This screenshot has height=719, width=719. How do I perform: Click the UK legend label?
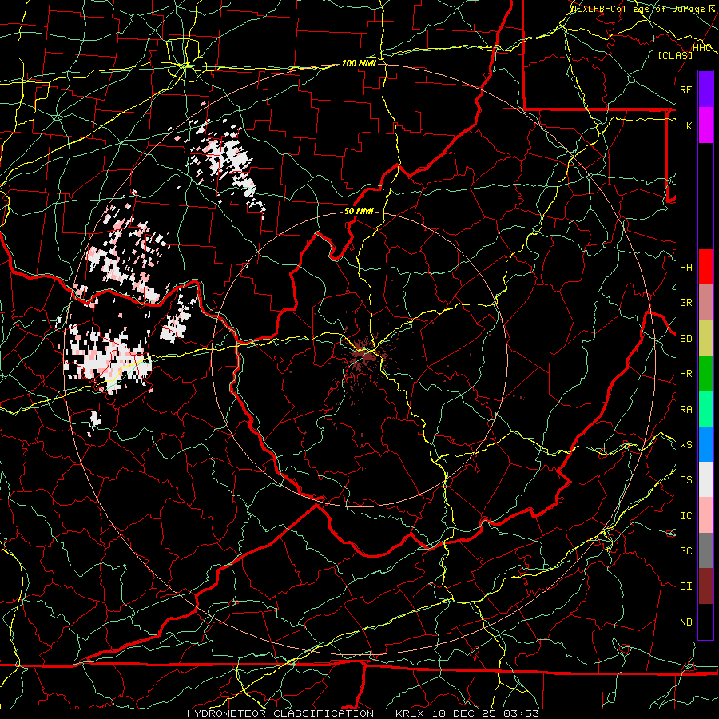[685, 125]
